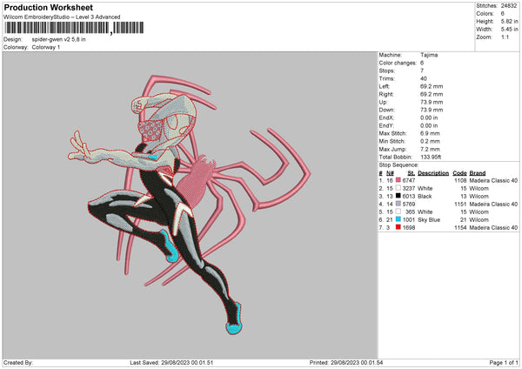
Task: Click 'Madeira Classic 40' brand in row 1
Action: click(493, 180)
